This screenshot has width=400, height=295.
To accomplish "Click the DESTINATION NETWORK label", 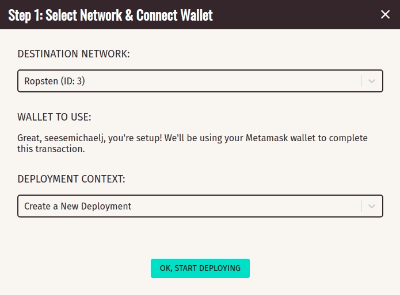I will (x=74, y=54).
